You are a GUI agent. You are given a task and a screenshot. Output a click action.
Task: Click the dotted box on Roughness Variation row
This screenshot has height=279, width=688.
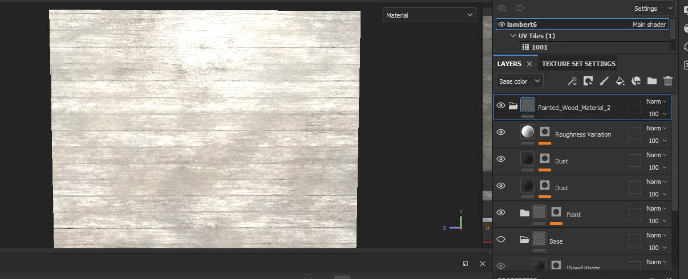click(x=635, y=133)
